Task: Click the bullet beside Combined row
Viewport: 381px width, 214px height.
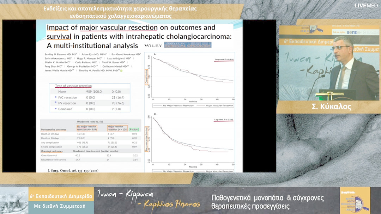Action: point(56,109)
